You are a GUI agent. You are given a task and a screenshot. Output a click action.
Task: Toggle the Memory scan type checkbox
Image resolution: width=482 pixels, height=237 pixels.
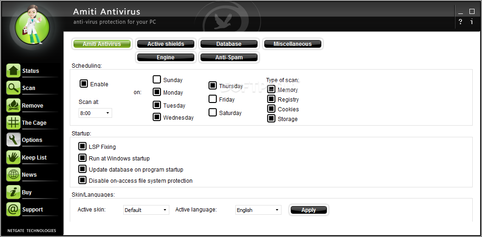(x=271, y=89)
